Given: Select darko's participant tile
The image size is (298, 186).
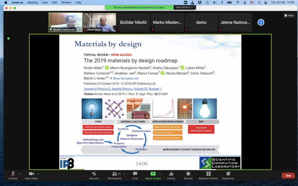Looking at the screenshot, I should (201, 22).
